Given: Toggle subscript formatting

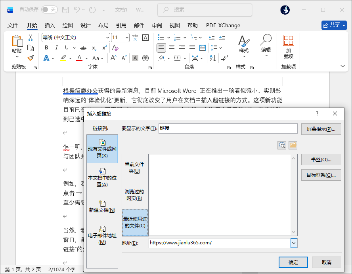Looking at the screenshot, I should coord(94,48).
